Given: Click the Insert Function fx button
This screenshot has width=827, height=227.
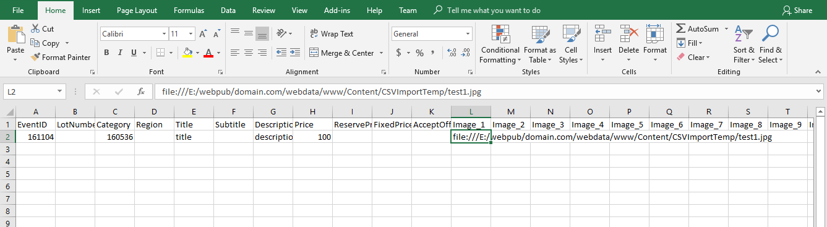Looking at the screenshot, I should [x=141, y=92].
